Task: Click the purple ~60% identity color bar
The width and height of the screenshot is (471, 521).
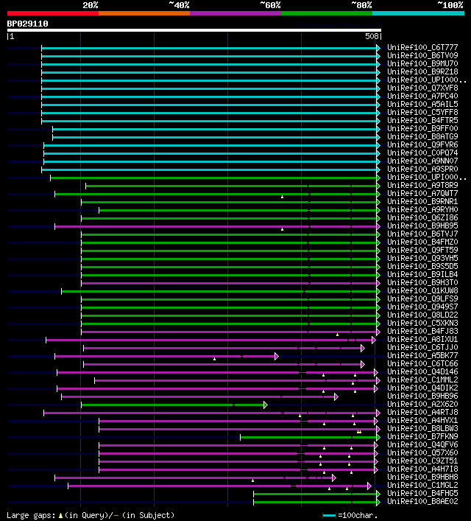Action: 235,13
